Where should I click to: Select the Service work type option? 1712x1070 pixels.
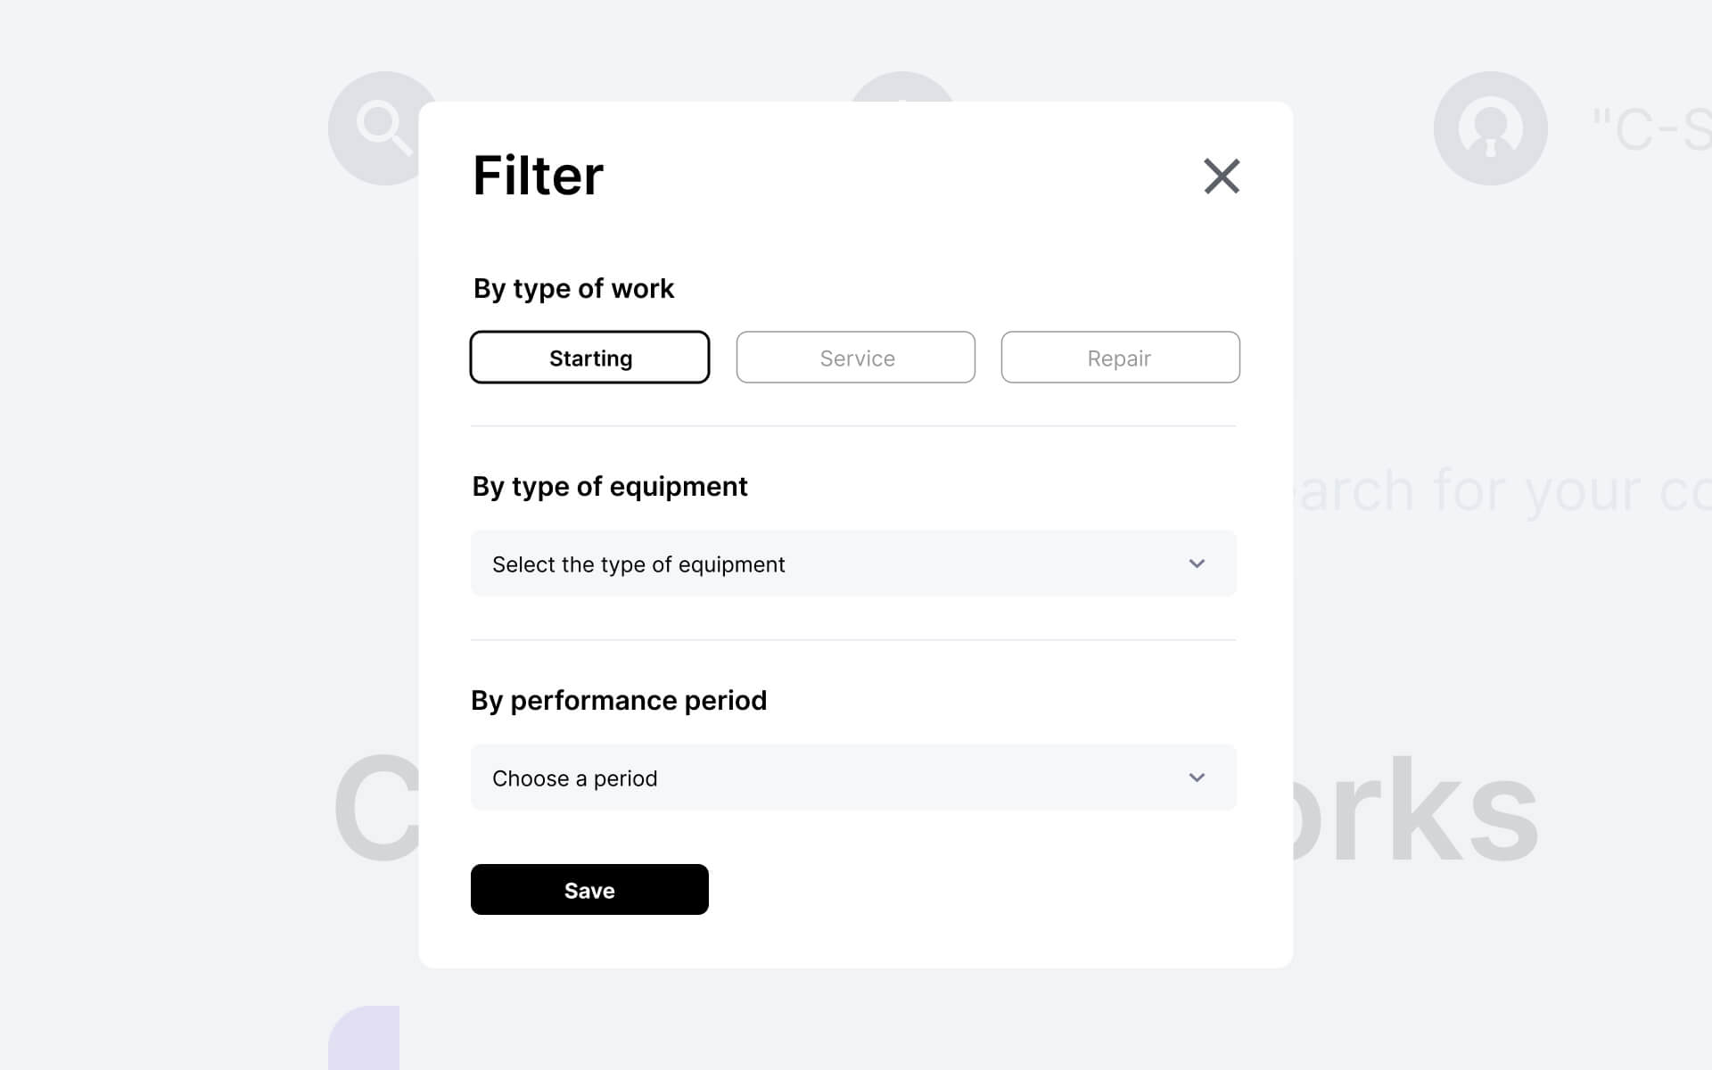click(x=855, y=358)
